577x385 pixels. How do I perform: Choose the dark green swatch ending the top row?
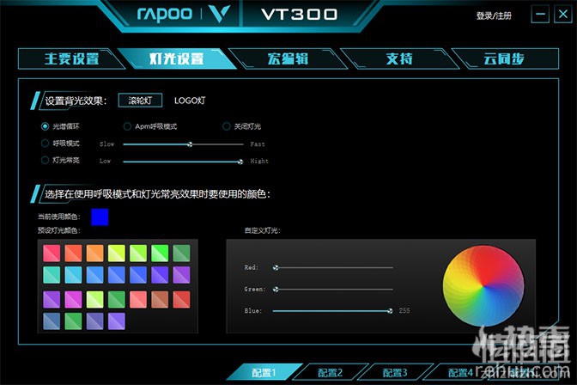click(181, 254)
